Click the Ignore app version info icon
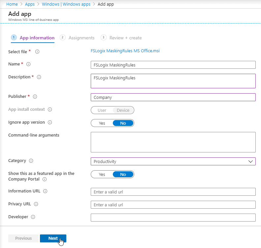The width and height of the screenshot is (261, 248). click(50, 122)
